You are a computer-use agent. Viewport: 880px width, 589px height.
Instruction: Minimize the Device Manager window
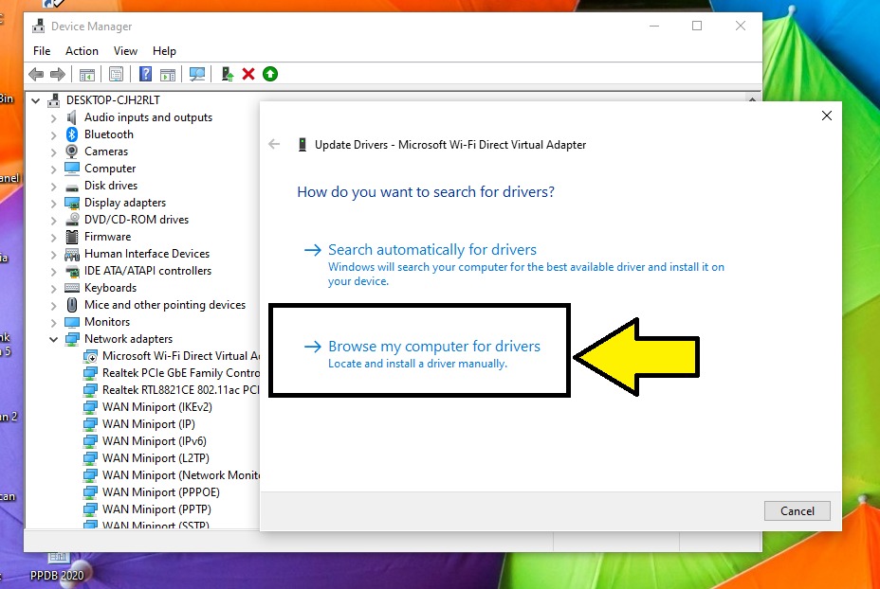[654, 26]
